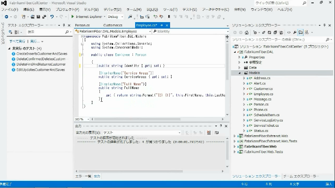Select the ServiceTicket.cs file in Solution Explorer
The height and width of the screenshot is (188, 335).
click(x=266, y=126)
